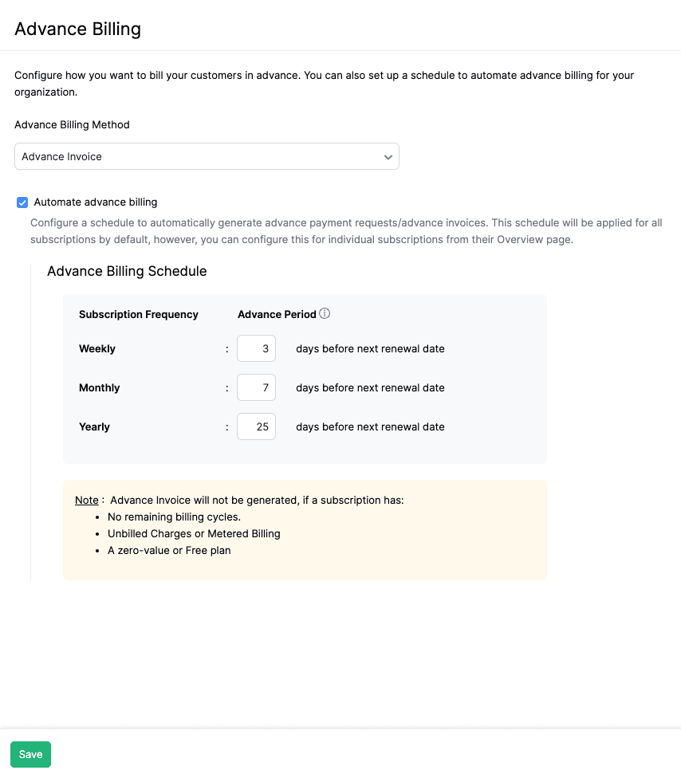The width and height of the screenshot is (681, 778).
Task: Click the Advance Billing page heading
Action: pyautogui.click(x=77, y=29)
